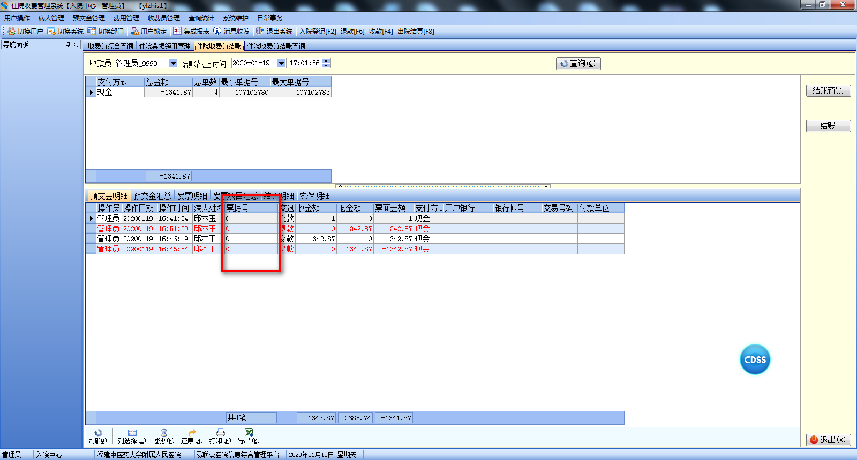Click the 福建中医药大学附属人民医院 status bar entry
857x460 pixels.
144,455
